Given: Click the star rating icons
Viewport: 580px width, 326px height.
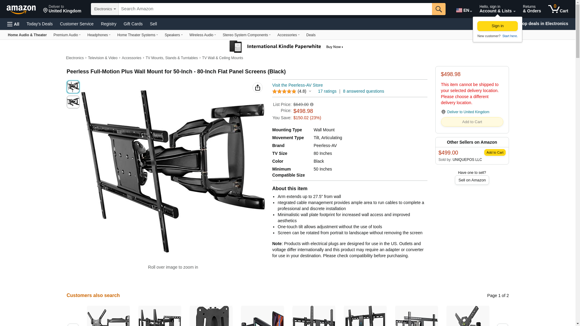Looking at the screenshot, I should (284, 91).
